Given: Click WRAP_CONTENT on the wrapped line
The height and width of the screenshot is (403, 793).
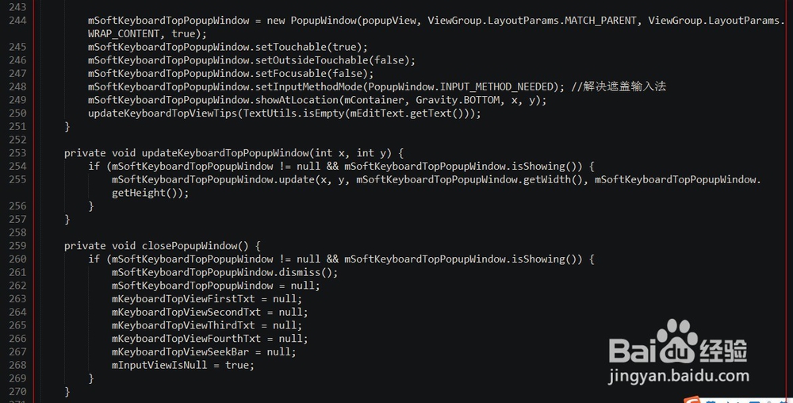Looking at the screenshot, I should [x=124, y=34].
